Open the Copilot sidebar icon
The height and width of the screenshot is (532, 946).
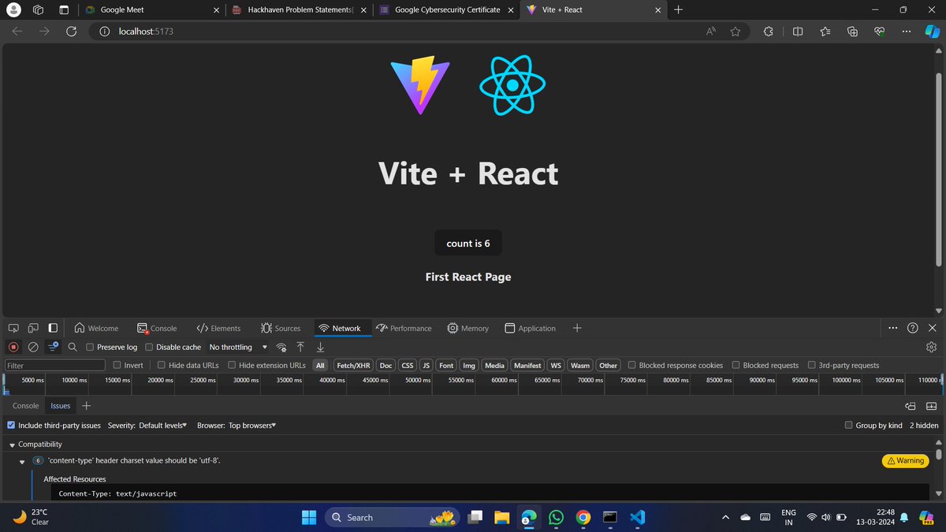click(x=931, y=32)
